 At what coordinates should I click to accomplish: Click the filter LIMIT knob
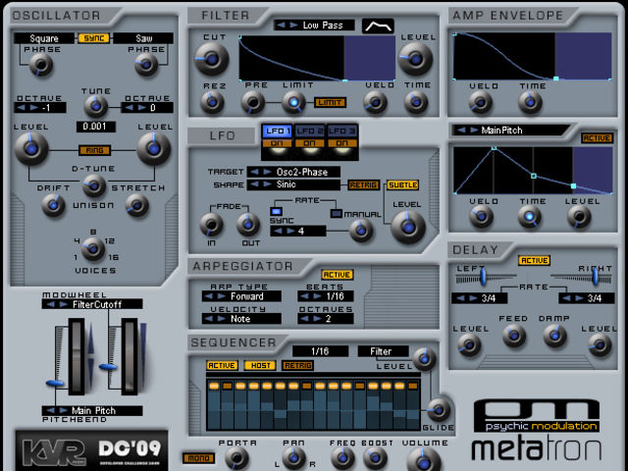(294, 102)
